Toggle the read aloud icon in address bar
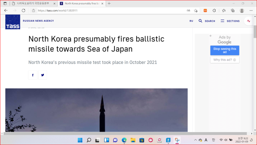The height and width of the screenshot is (145, 257). pos(188,10)
